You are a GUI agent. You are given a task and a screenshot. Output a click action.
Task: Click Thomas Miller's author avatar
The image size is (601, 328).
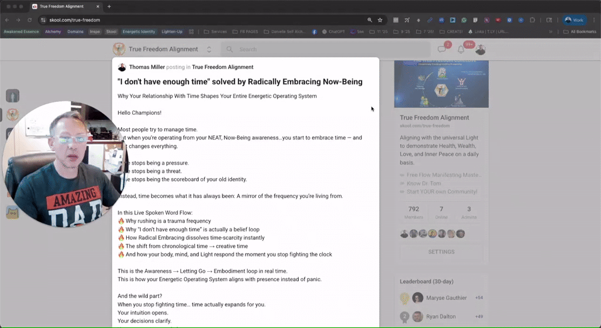[x=122, y=67]
